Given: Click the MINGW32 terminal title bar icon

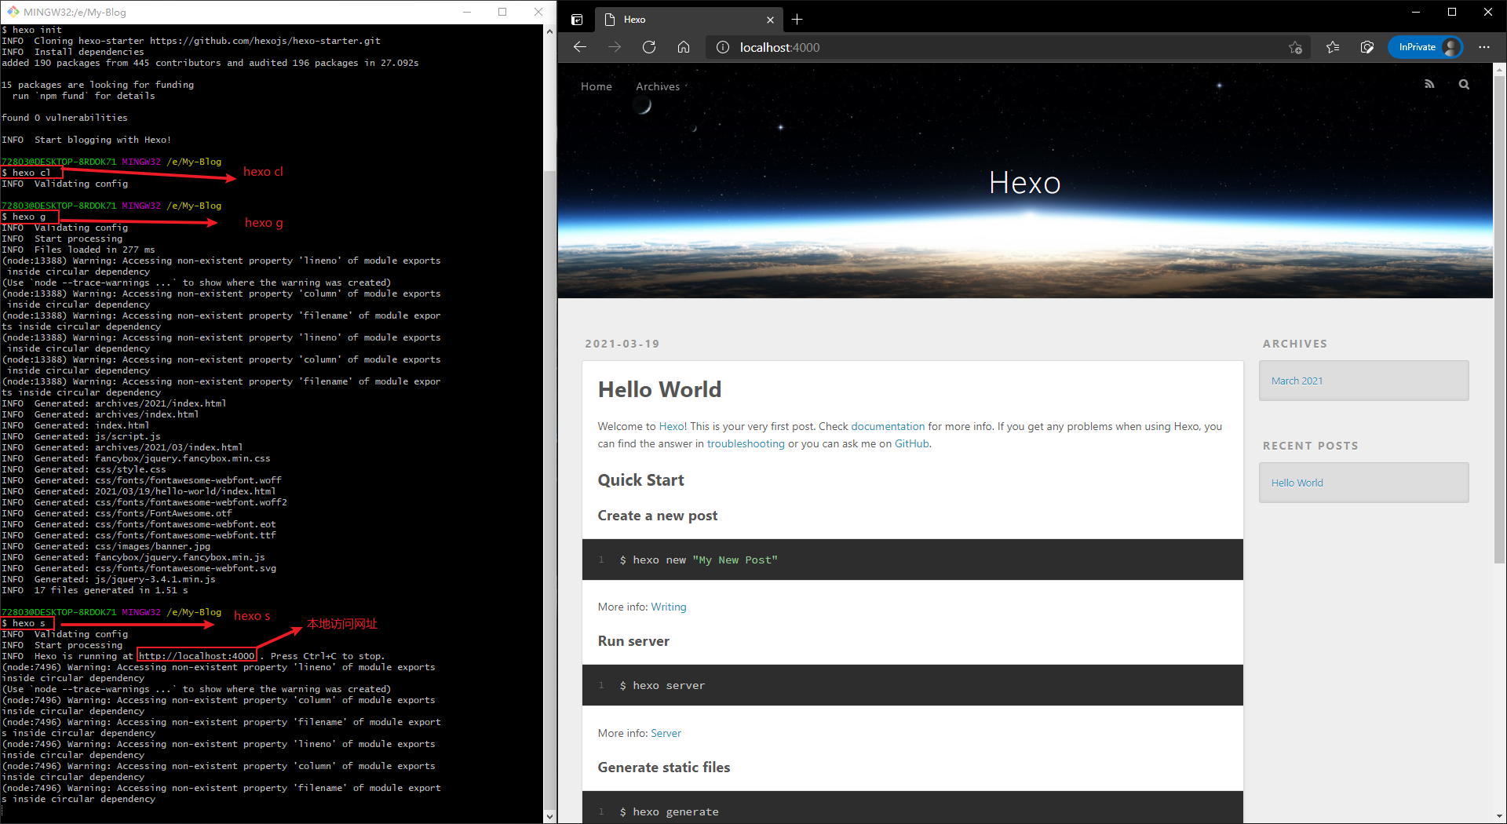Looking at the screenshot, I should coord(13,12).
